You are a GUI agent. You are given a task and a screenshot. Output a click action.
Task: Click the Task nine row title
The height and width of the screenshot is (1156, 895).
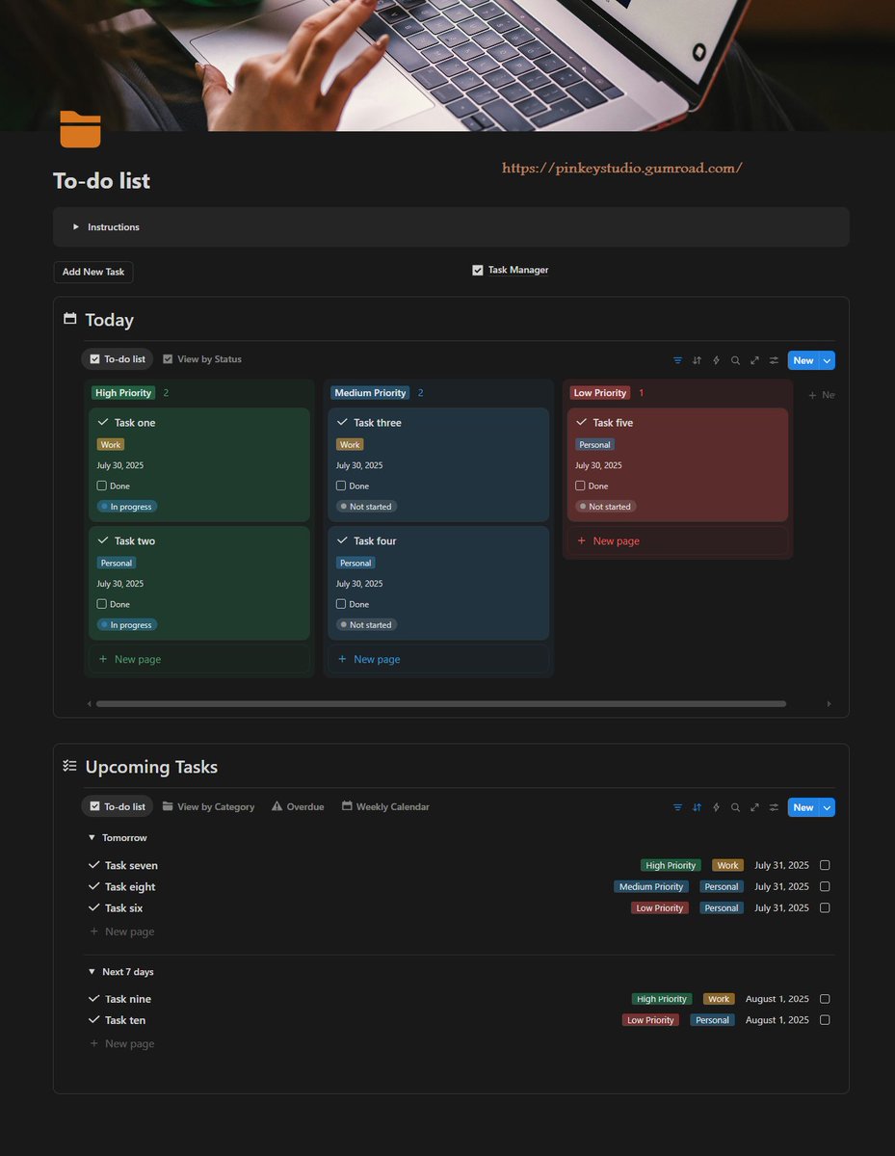point(128,999)
